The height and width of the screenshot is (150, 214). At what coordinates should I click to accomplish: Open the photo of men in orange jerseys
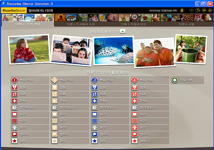point(154,53)
